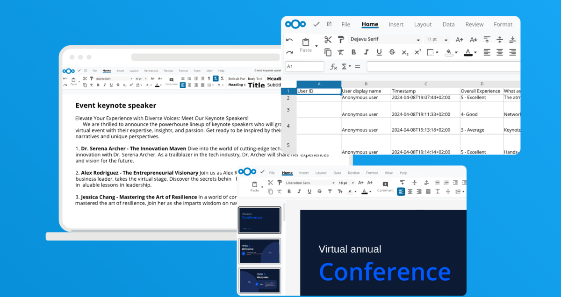Screen dimensions: 561x297
Task: Select the Format Paintbrush tool in Calc
Action: [x=341, y=39]
